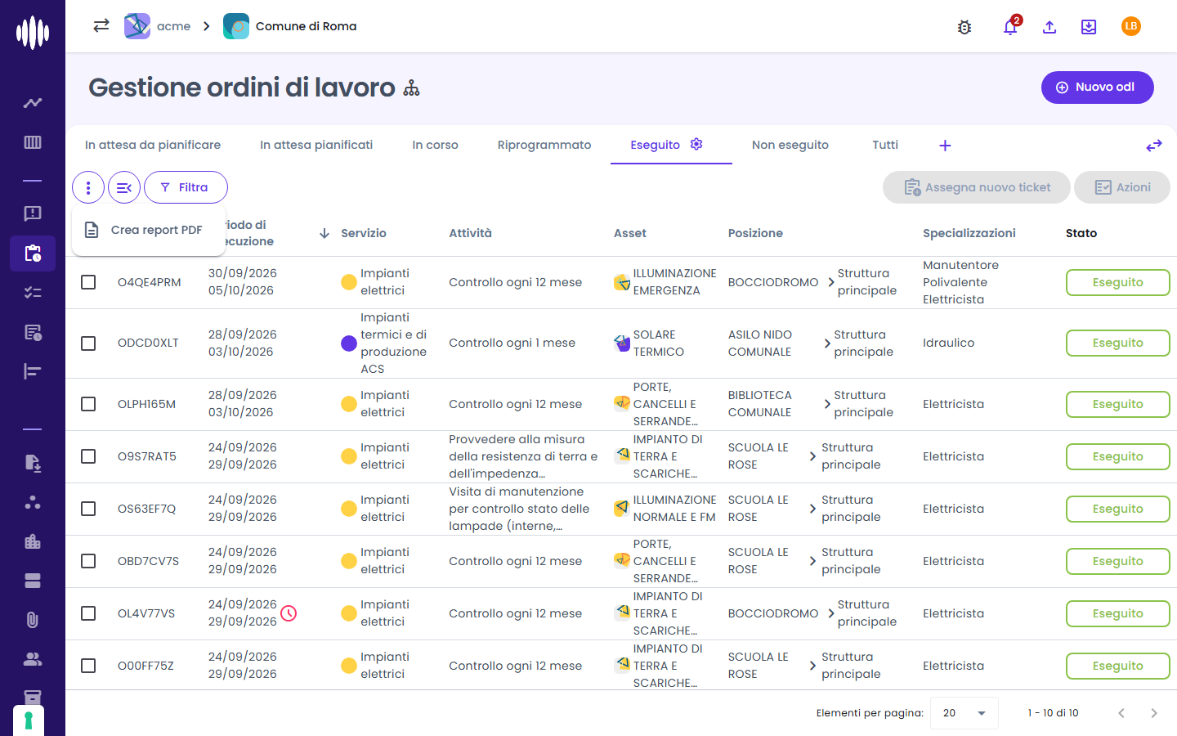Open the checklist icon in sidebar
The image size is (1177, 736).
point(33,293)
